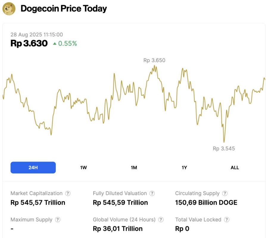This screenshot has width=266, height=238.
Task: Select the 1Y timeframe
Action: pos(184,167)
